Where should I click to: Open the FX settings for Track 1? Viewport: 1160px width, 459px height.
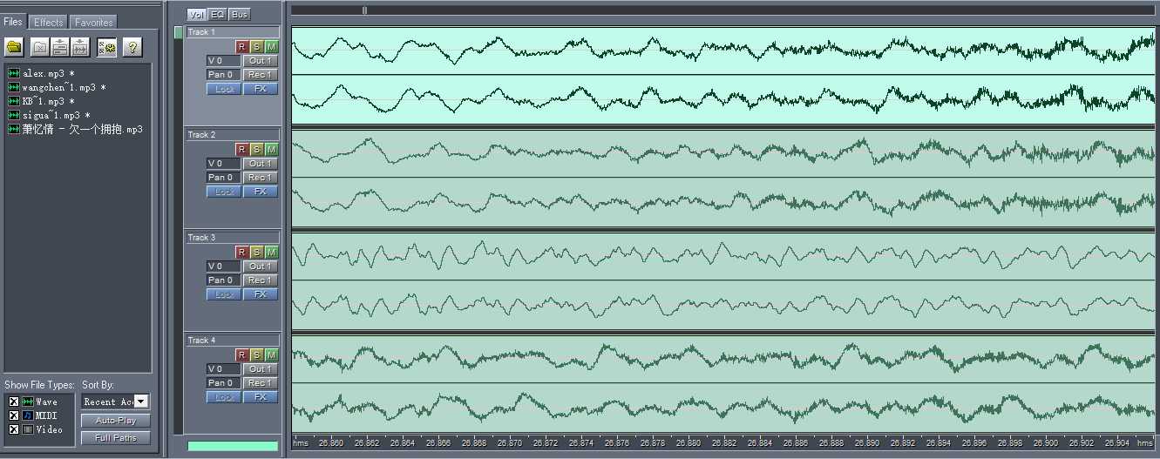point(261,89)
